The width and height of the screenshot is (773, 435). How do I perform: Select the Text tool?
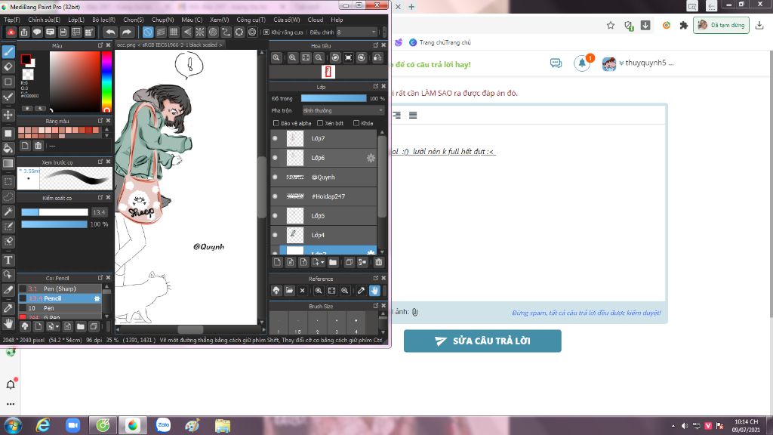click(8, 260)
